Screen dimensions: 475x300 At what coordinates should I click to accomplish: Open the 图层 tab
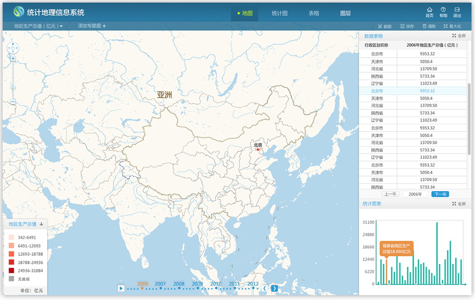tap(346, 14)
